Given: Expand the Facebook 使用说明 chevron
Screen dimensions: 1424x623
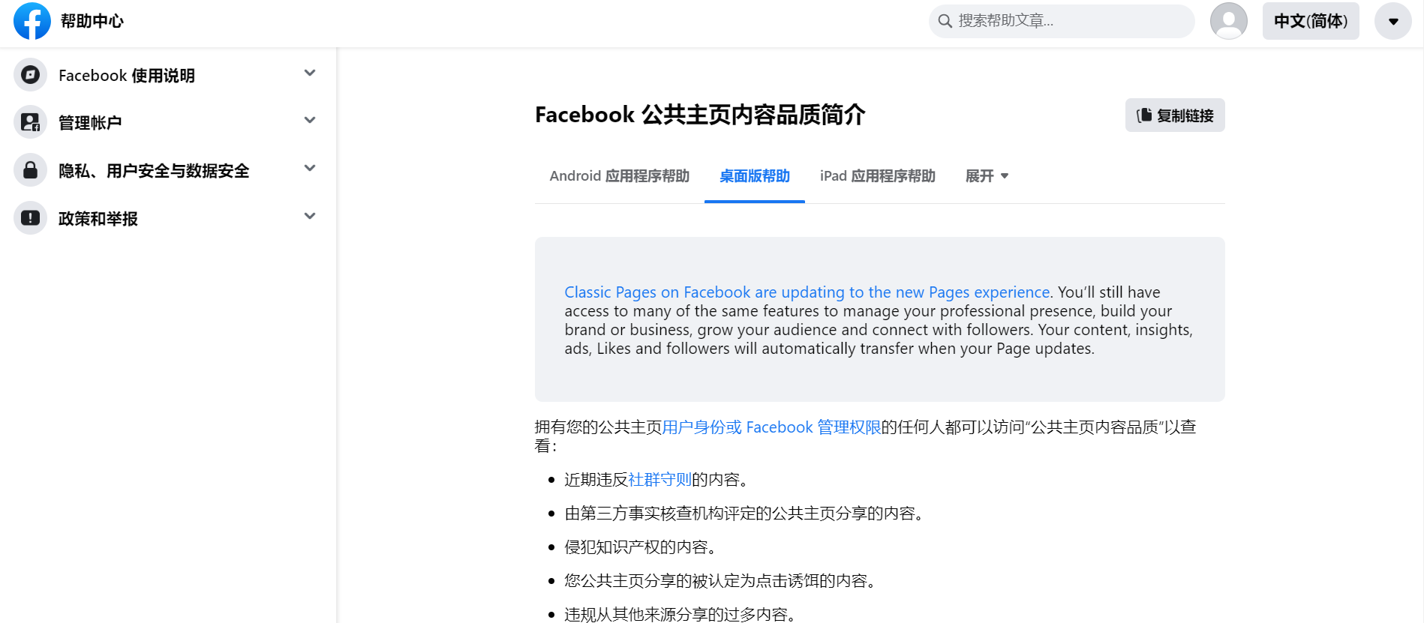Looking at the screenshot, I should [x=310, y=73].
